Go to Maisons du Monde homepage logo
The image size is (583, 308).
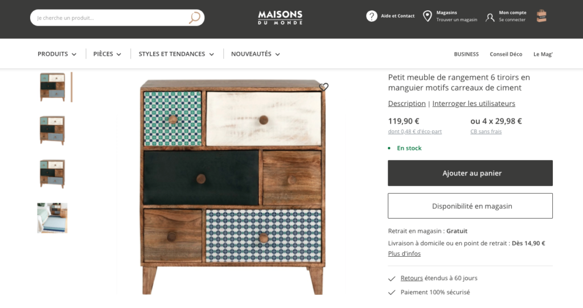pyautogui.click(x=280, y=17)
